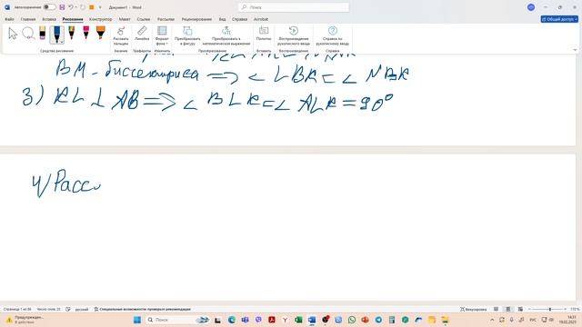
Task: Collapse the ribbon with the chevron arrow
Action: (575, 50)
